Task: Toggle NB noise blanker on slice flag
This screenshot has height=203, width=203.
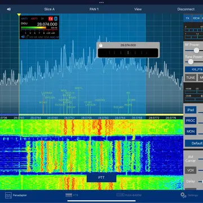Action: point(31,37)
